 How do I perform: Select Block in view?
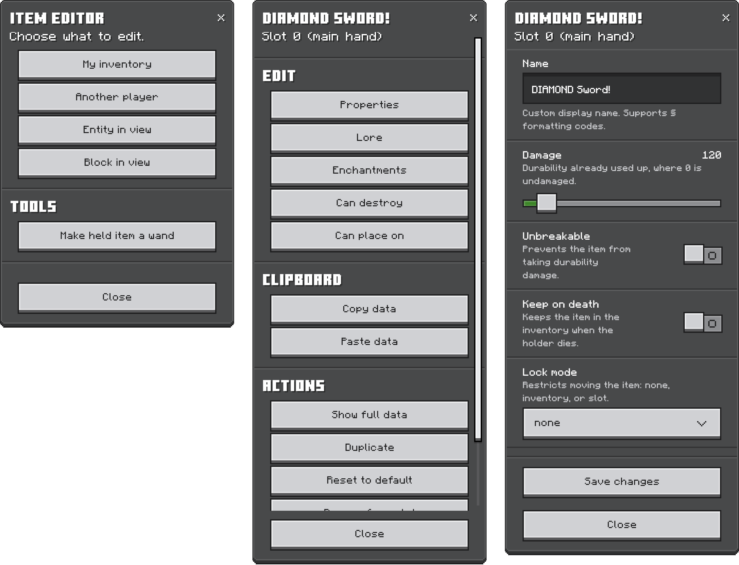point(117,163)
